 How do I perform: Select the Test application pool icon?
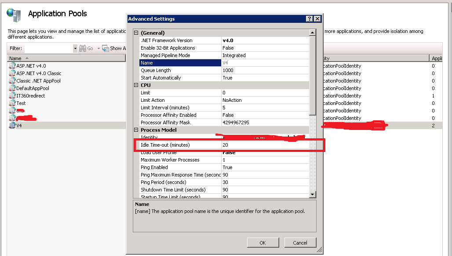pyautogui.click(x=12, y=103)
